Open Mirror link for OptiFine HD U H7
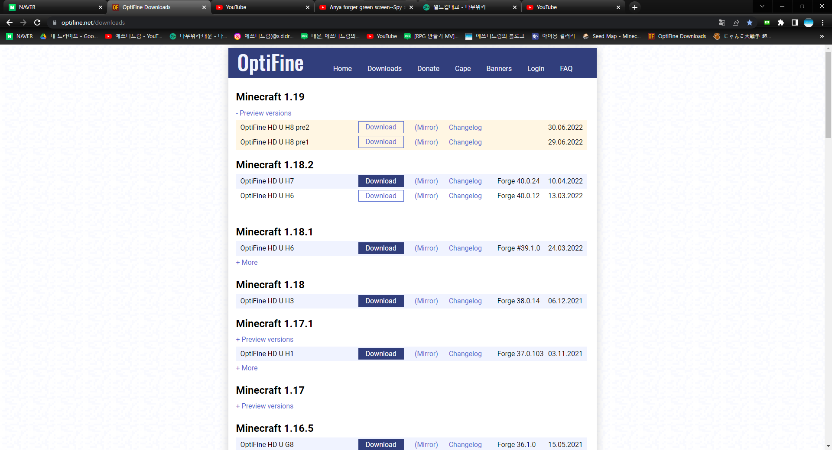This screenshot has width=832, height=450. pos(426,181)
